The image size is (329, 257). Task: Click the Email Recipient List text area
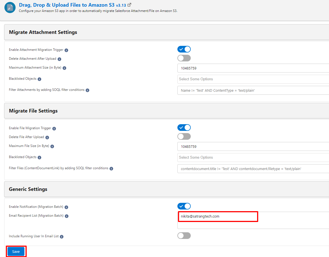coord(253,220)
